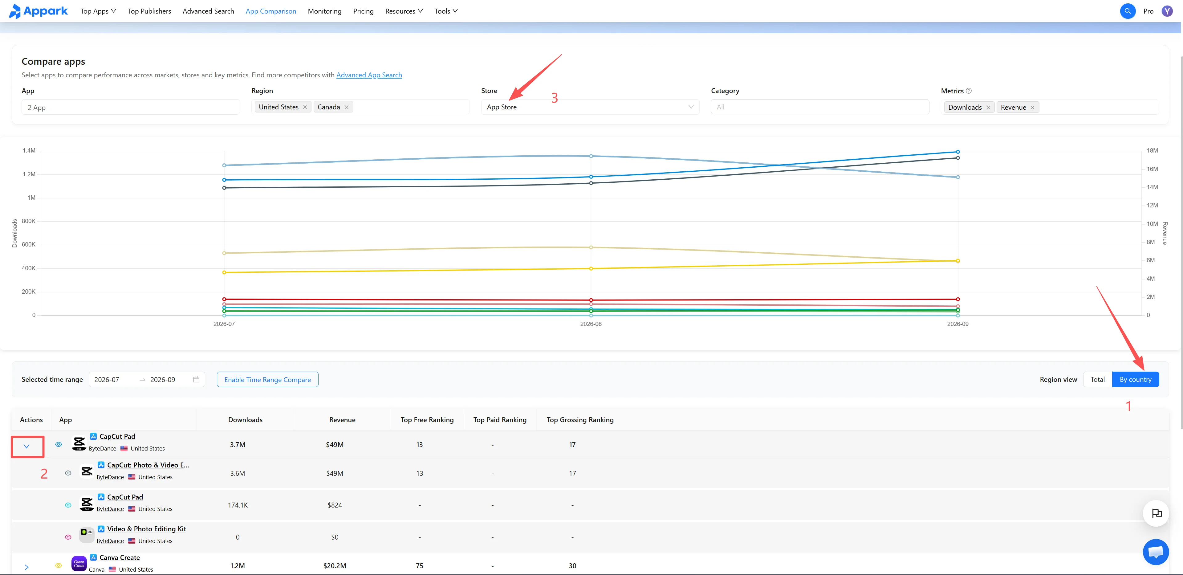The image size is (1183, 575).
Task: Open the Canva Create app name link
Action: (x=120, y=557)
